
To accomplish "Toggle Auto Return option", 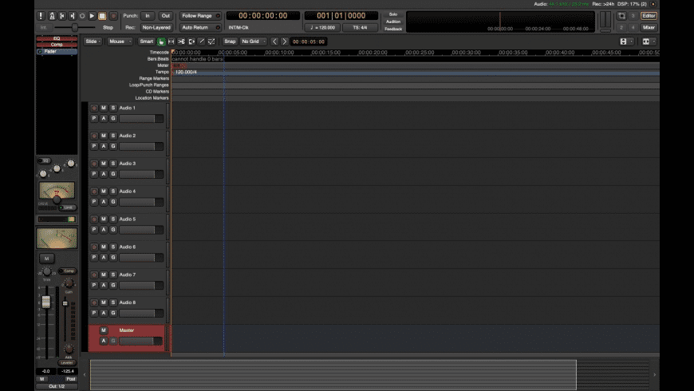I will (x=200, y=27).
